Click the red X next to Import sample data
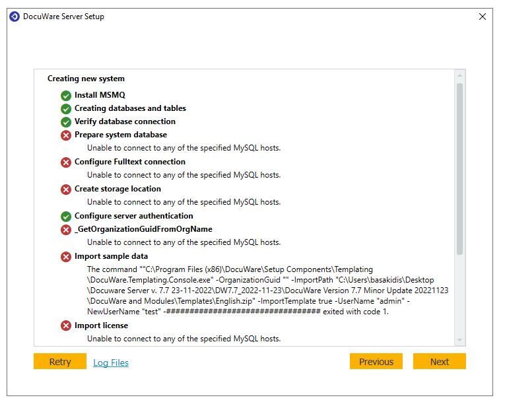Screen dimensions: 505x412 (x=66, y=256)
